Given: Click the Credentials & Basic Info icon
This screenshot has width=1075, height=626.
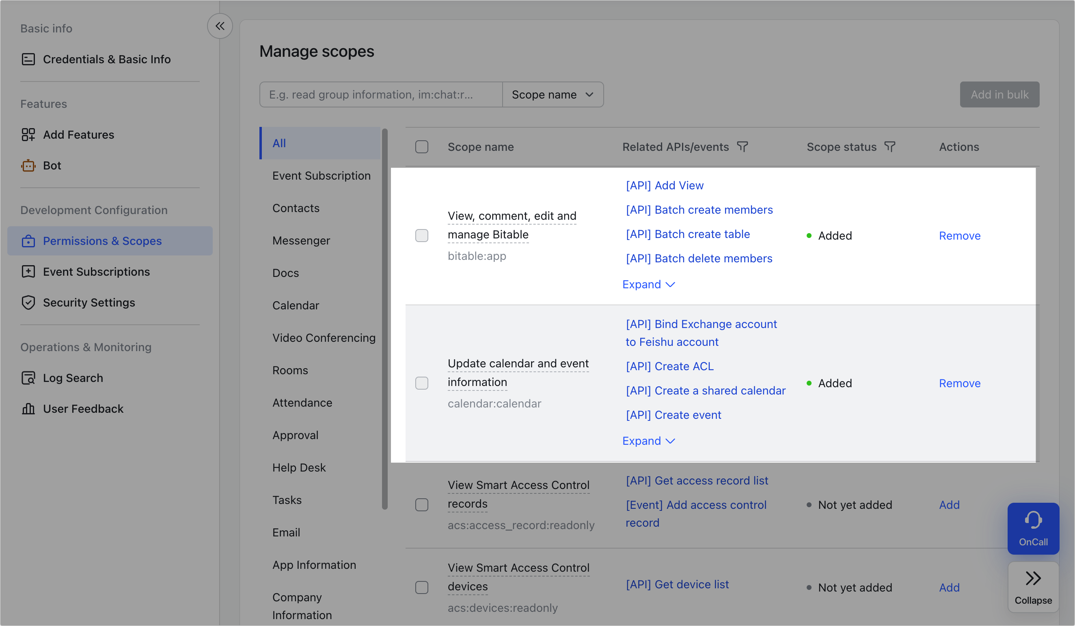Looking at the screenshot, I should 28,59.
